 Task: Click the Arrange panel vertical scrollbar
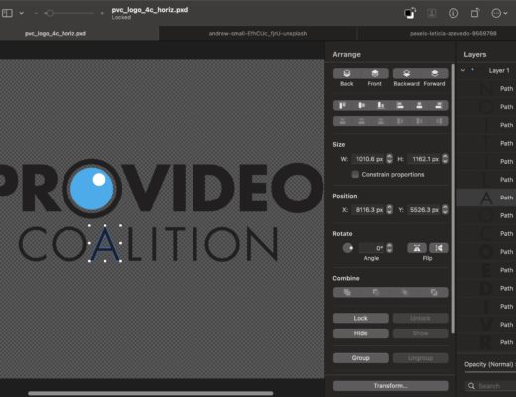coord(453,198)
